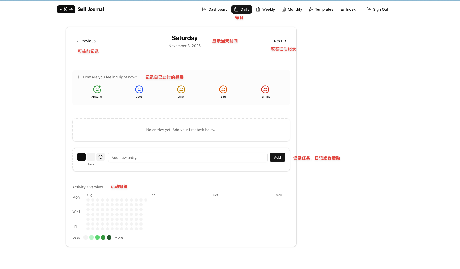This screenshot has width=460, height=269.
Task: Pick the Okay neutral face icon
Action: (181, 89)
